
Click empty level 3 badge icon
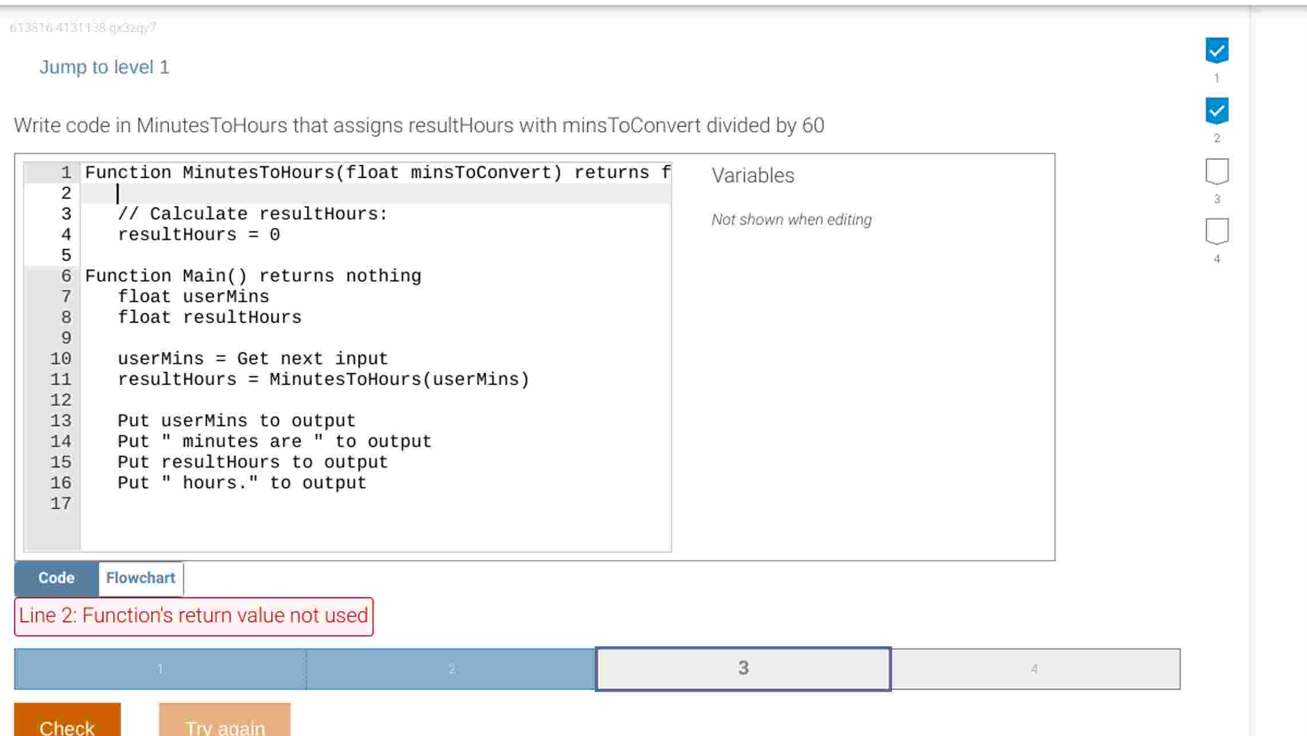click(x=1216, y=171)
